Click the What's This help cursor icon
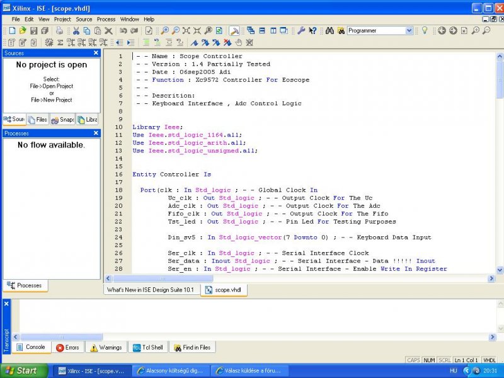 click(x=312, y=30)
